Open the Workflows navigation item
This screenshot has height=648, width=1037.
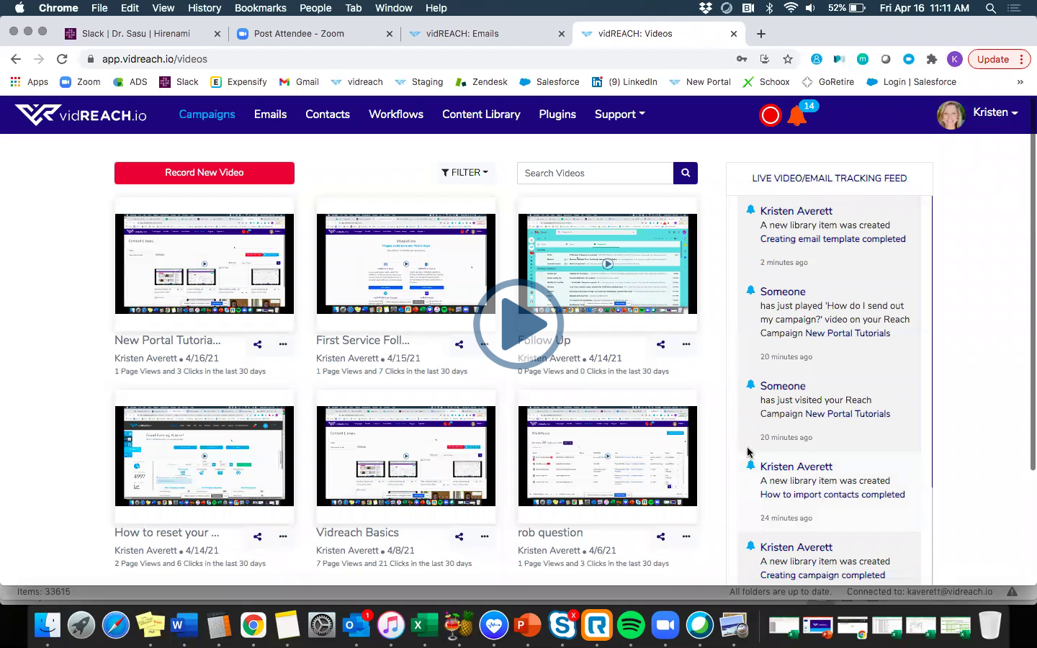(396, 114)
